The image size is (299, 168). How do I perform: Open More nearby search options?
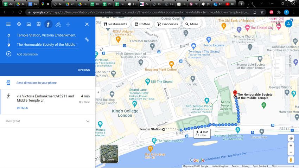(191, 24)
